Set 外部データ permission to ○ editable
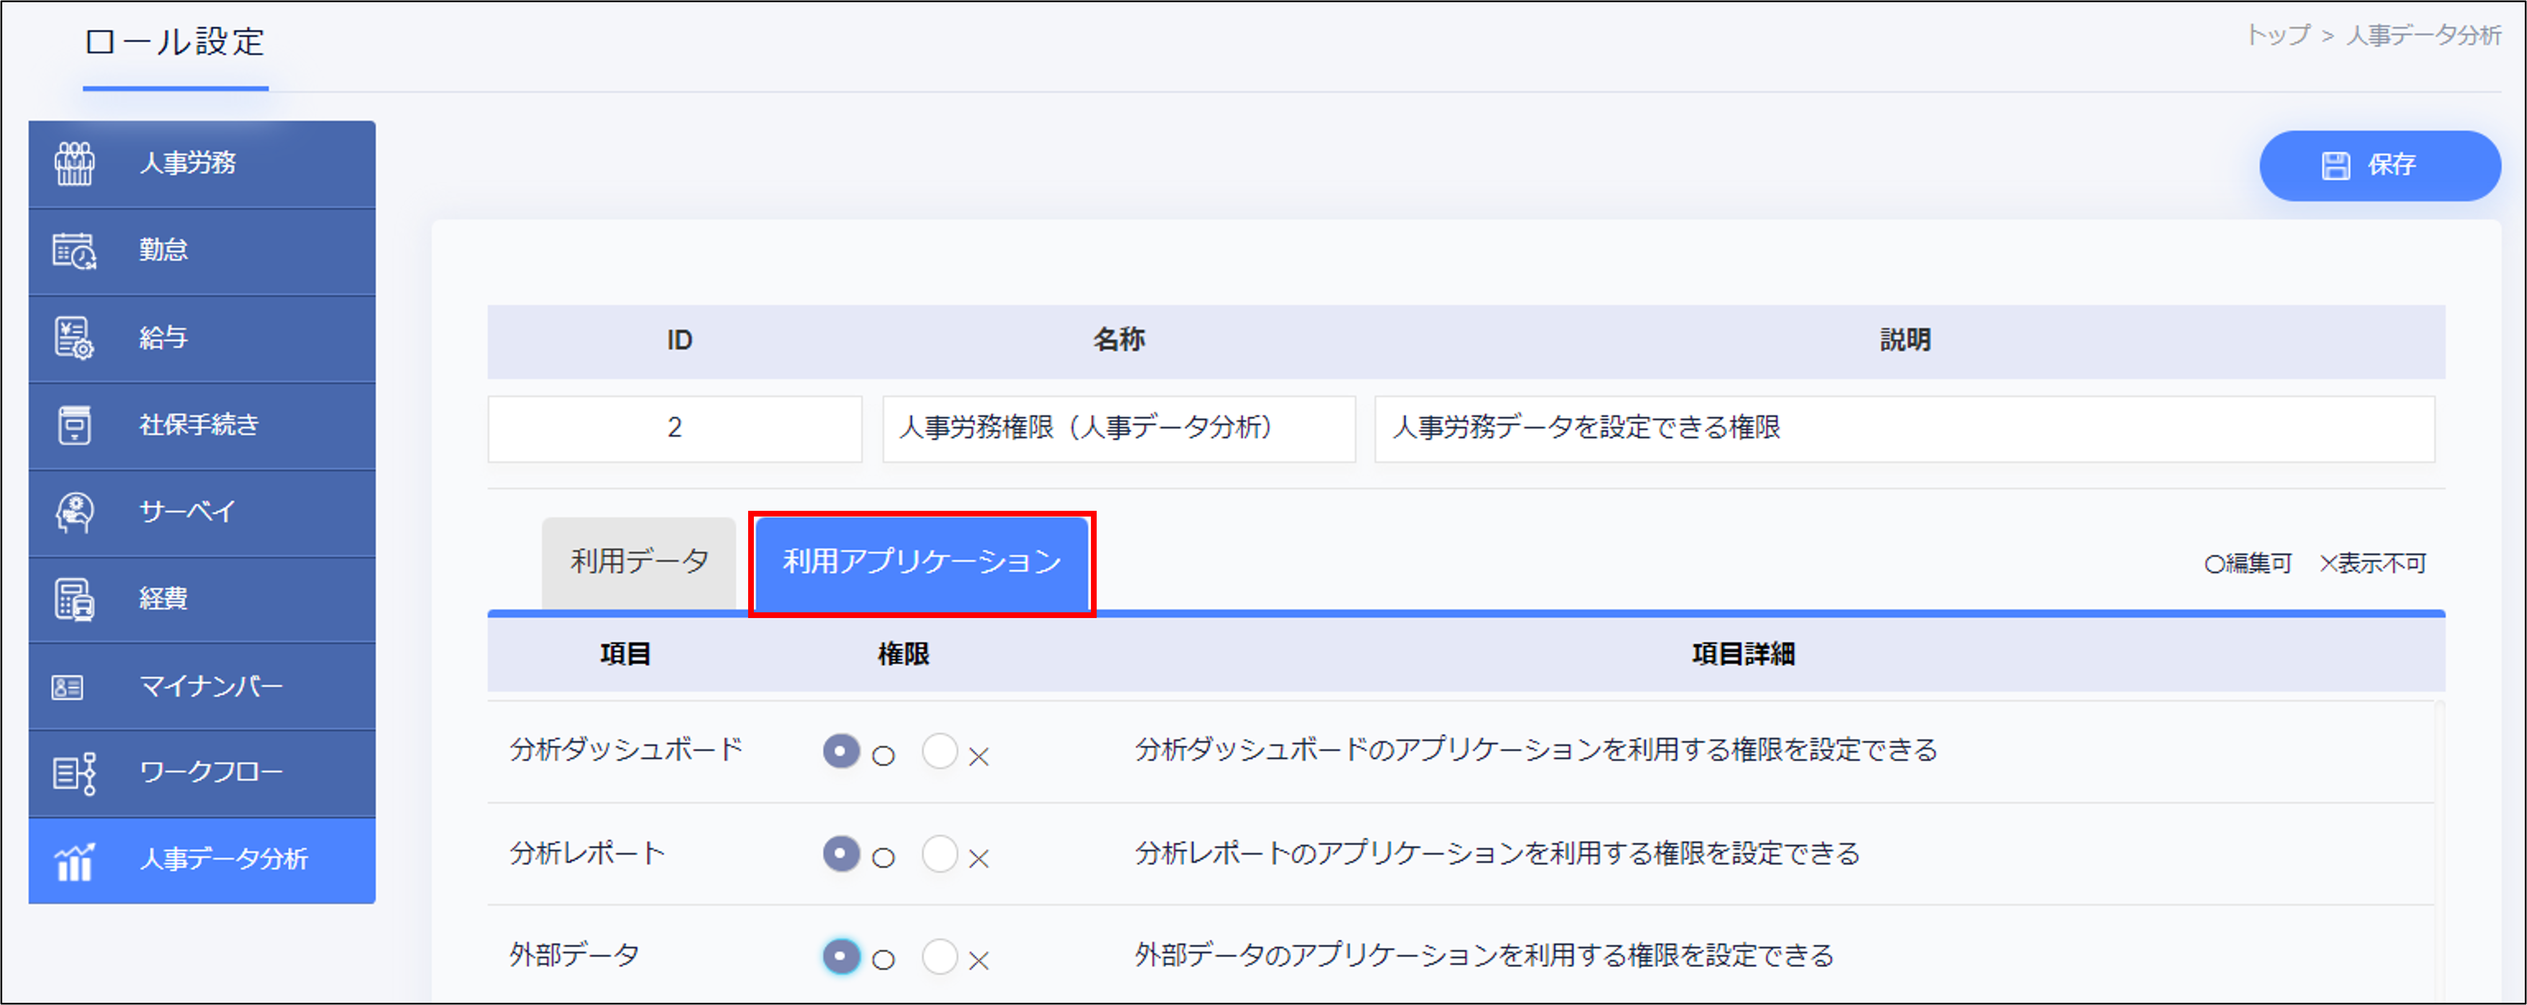Screen dimensions: 2527x1005 [840, 956]
